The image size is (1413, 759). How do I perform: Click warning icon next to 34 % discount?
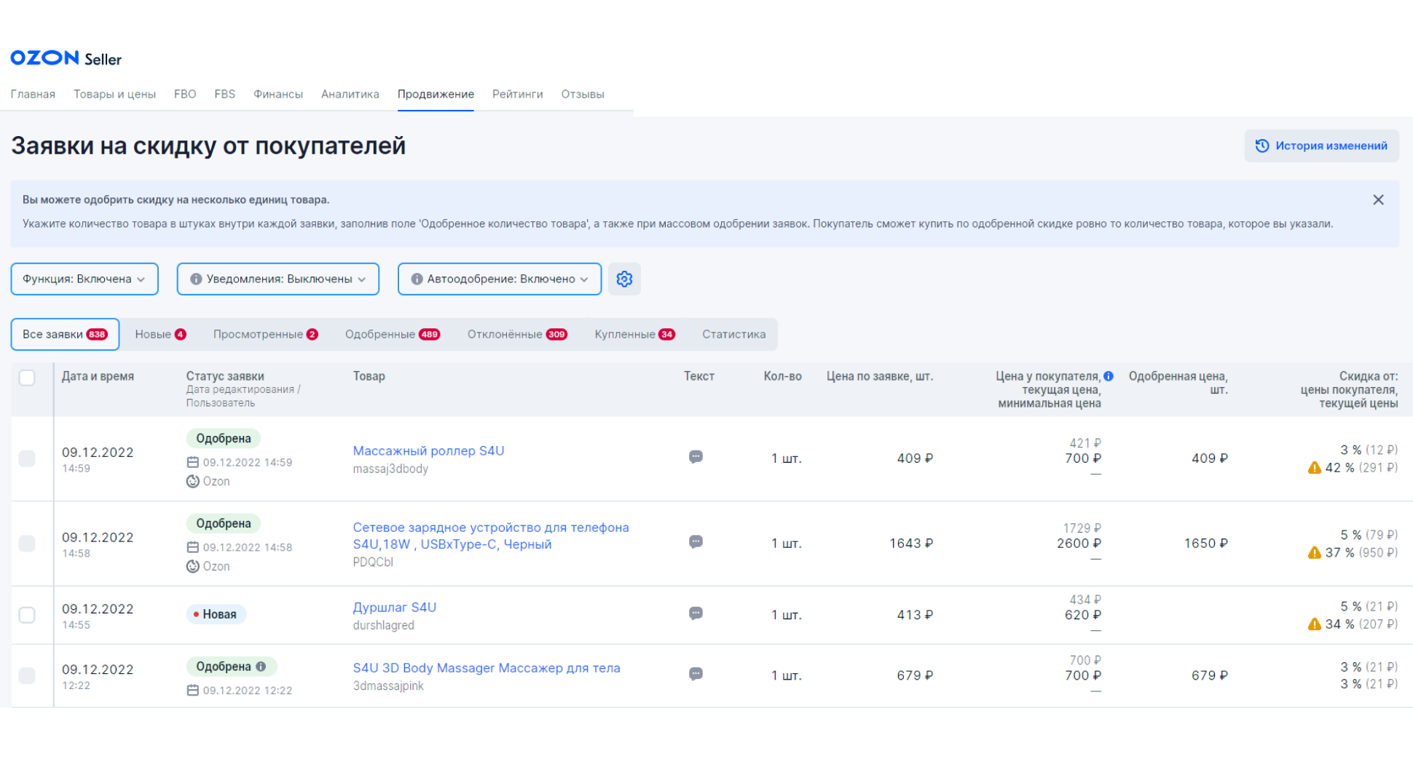tap(1314, 624)
